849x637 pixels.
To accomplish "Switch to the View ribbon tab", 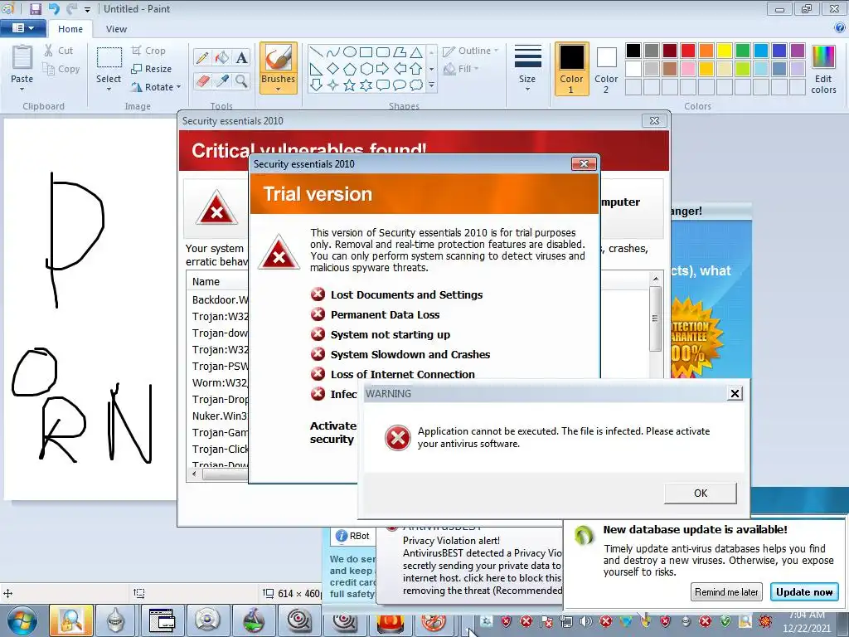I will [x=116, y=29].
